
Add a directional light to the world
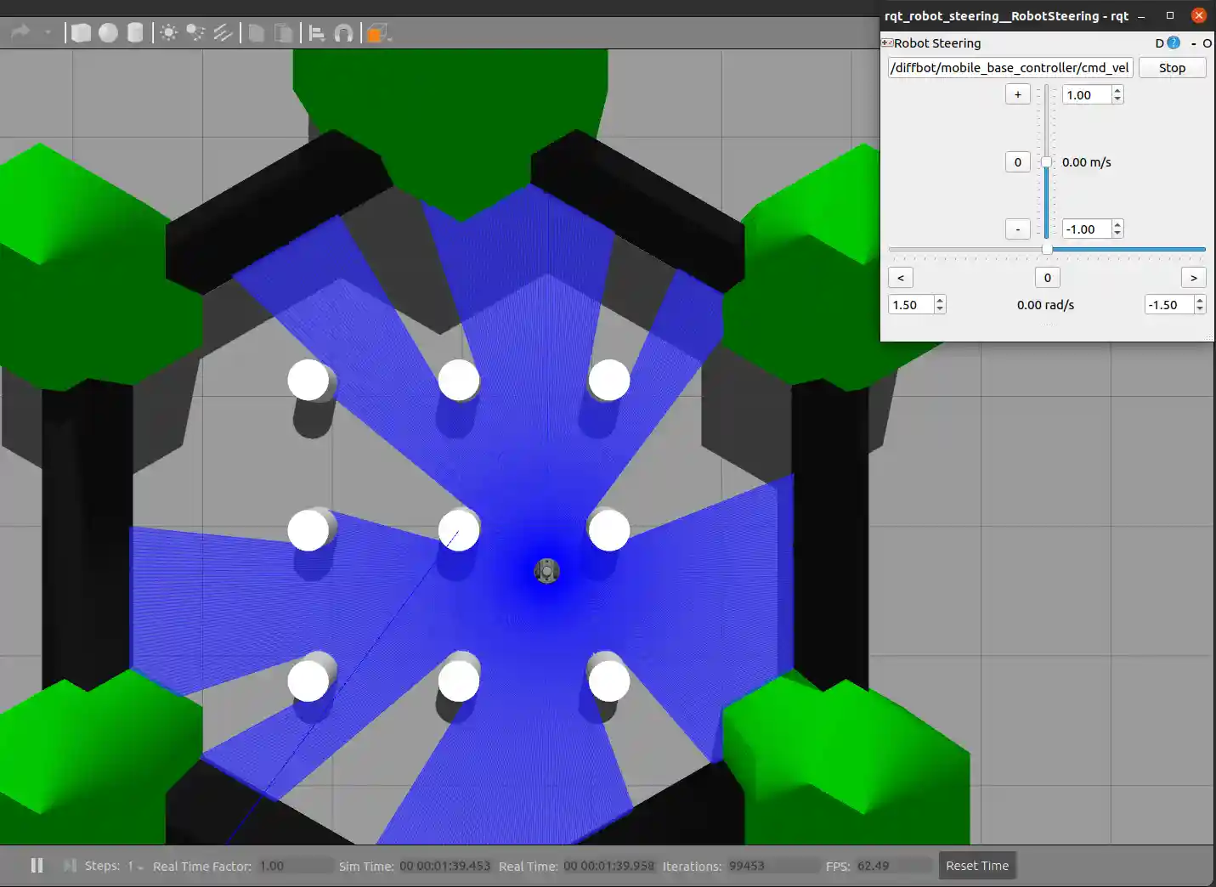tap(223, 33)
